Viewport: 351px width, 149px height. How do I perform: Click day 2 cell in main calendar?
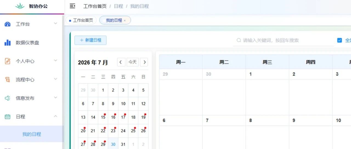311,92
